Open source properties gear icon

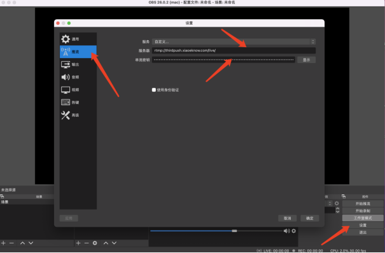point(95,243)
